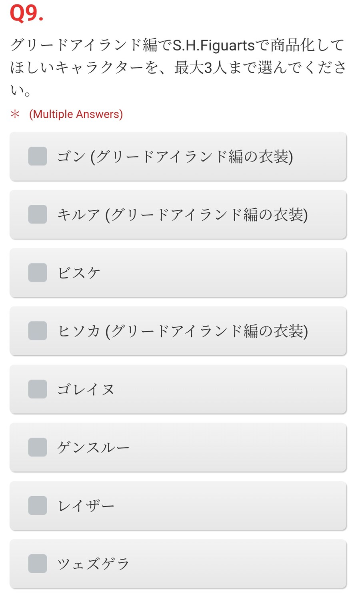Click the ヒソカ (グリードアイランド編の衣装) label text
Image resolution: width=360 pixels, height=598 pixels.
point(183,331)
